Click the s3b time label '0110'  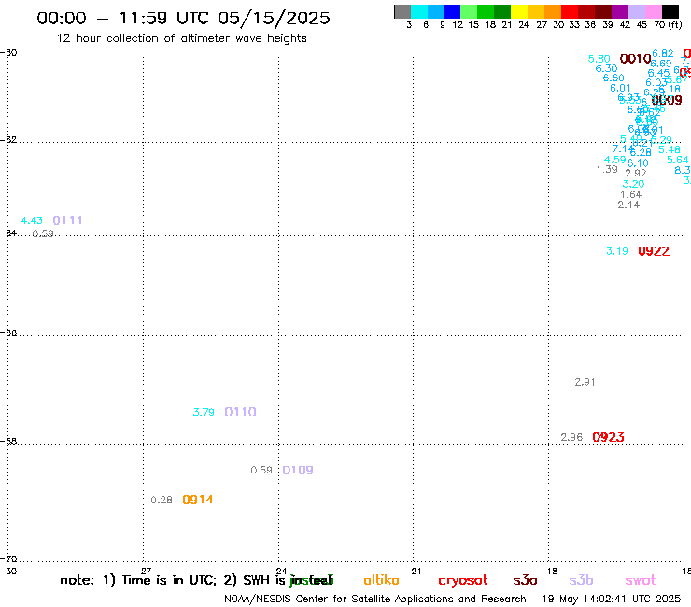240,412
